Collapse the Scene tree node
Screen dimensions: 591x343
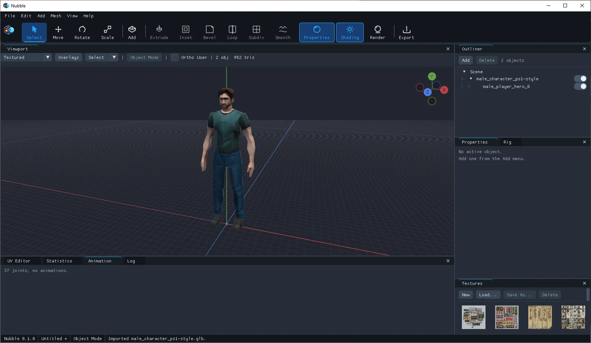tap(464, 72)
